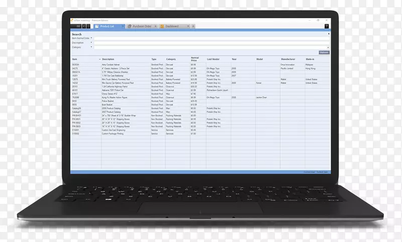Viewport: 402px width, 242px height.
Task: Click the back navigation arrow
Action: [85, 26]
